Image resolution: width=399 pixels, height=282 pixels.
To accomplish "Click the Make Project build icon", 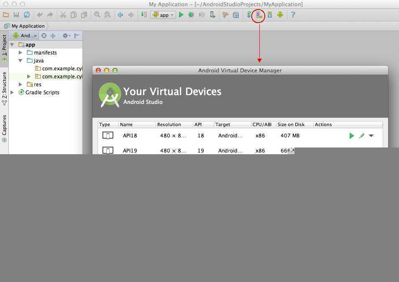I will click(144, 15).
